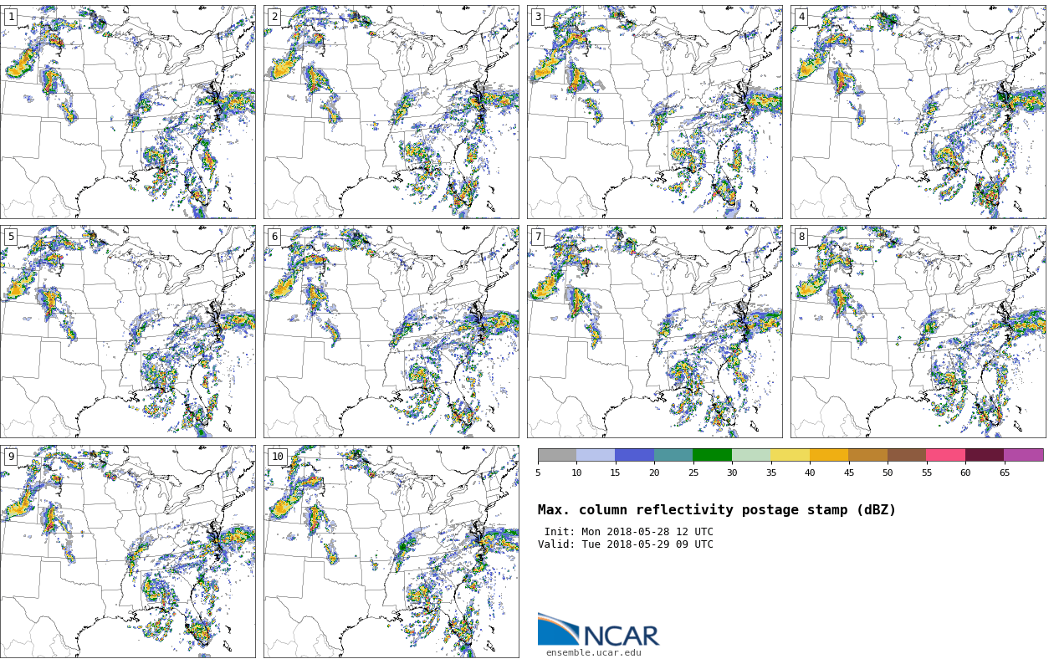Select ensemble member 1 map panel
The width and height of the screenshot is (1054, 659).
tap(128, 112)
